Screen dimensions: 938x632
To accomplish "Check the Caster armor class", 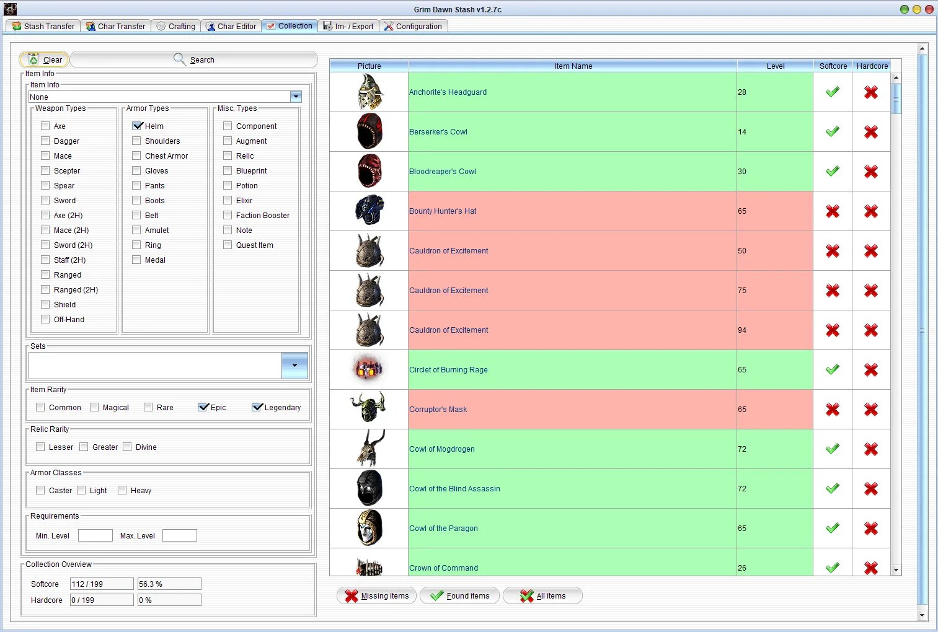I will 40,490.
